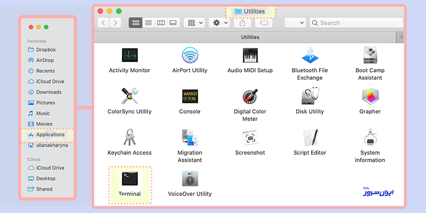Image resolution: width=426 pixels, height=213 pixels.
Task: Select AirDrop in the sidebar
Action: coord(41,60)
